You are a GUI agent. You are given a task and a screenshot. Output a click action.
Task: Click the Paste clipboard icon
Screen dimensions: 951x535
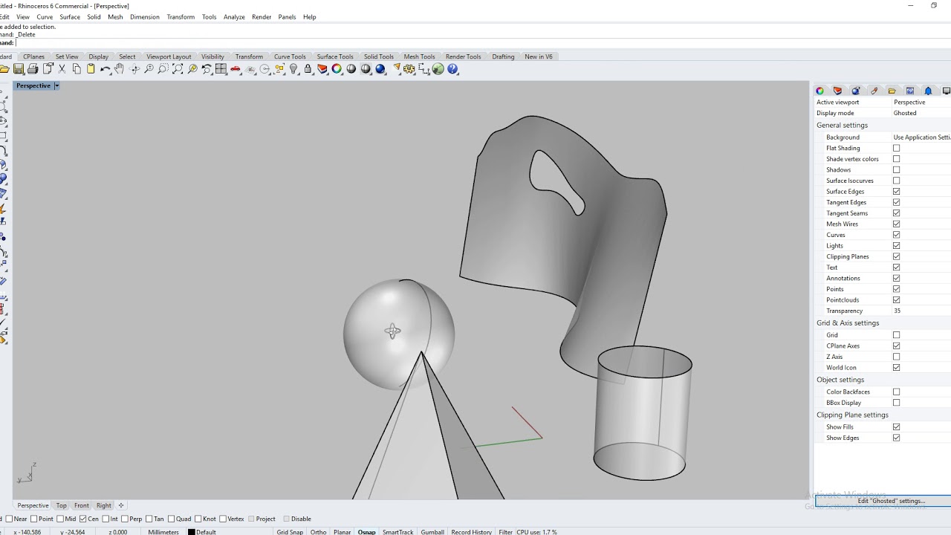(x=91, y=69)
